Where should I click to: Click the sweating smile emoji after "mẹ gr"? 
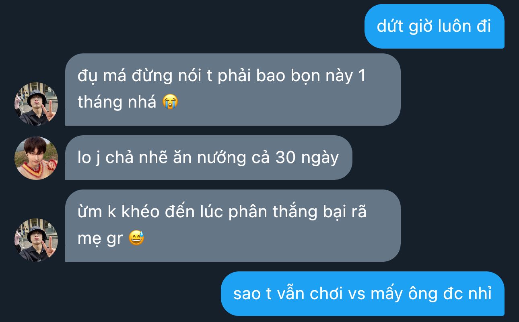point(136,238)
